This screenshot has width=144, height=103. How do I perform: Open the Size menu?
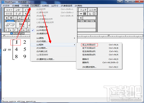(55, 6)
